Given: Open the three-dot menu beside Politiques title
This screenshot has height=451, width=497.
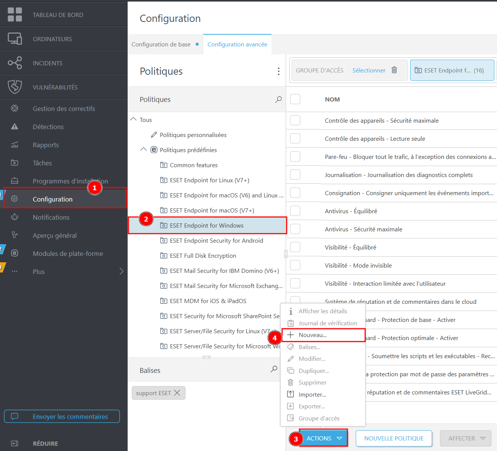Looking at the screenshot, I should pyautogui.click(x=278, y=71).
